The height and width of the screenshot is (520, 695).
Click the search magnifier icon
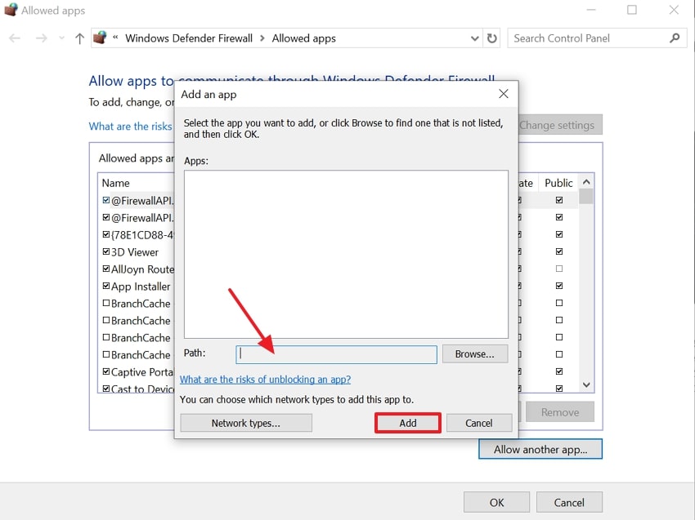(x=675, y=38)
